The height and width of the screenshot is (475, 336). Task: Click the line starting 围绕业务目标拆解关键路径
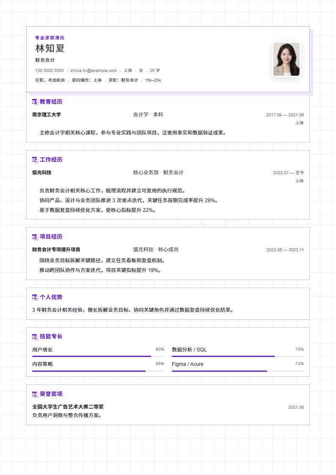(102, 260)
